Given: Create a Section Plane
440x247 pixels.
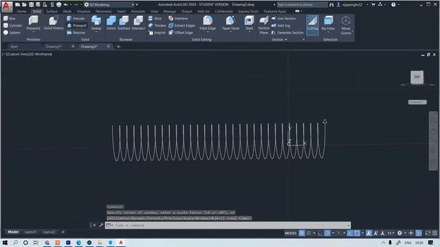Looking at the screenshot, I should pyautogui.click(x=264, y=25).
